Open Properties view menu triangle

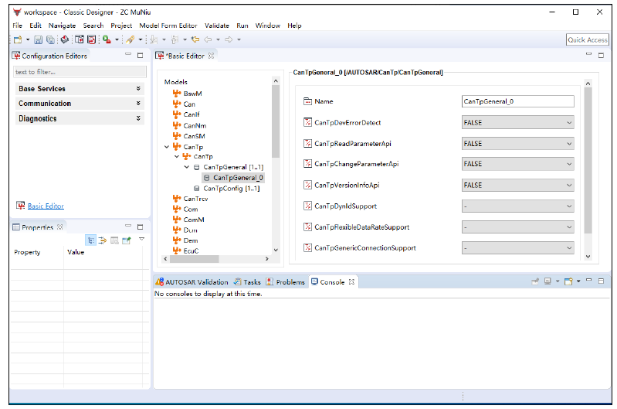point(141,239)
